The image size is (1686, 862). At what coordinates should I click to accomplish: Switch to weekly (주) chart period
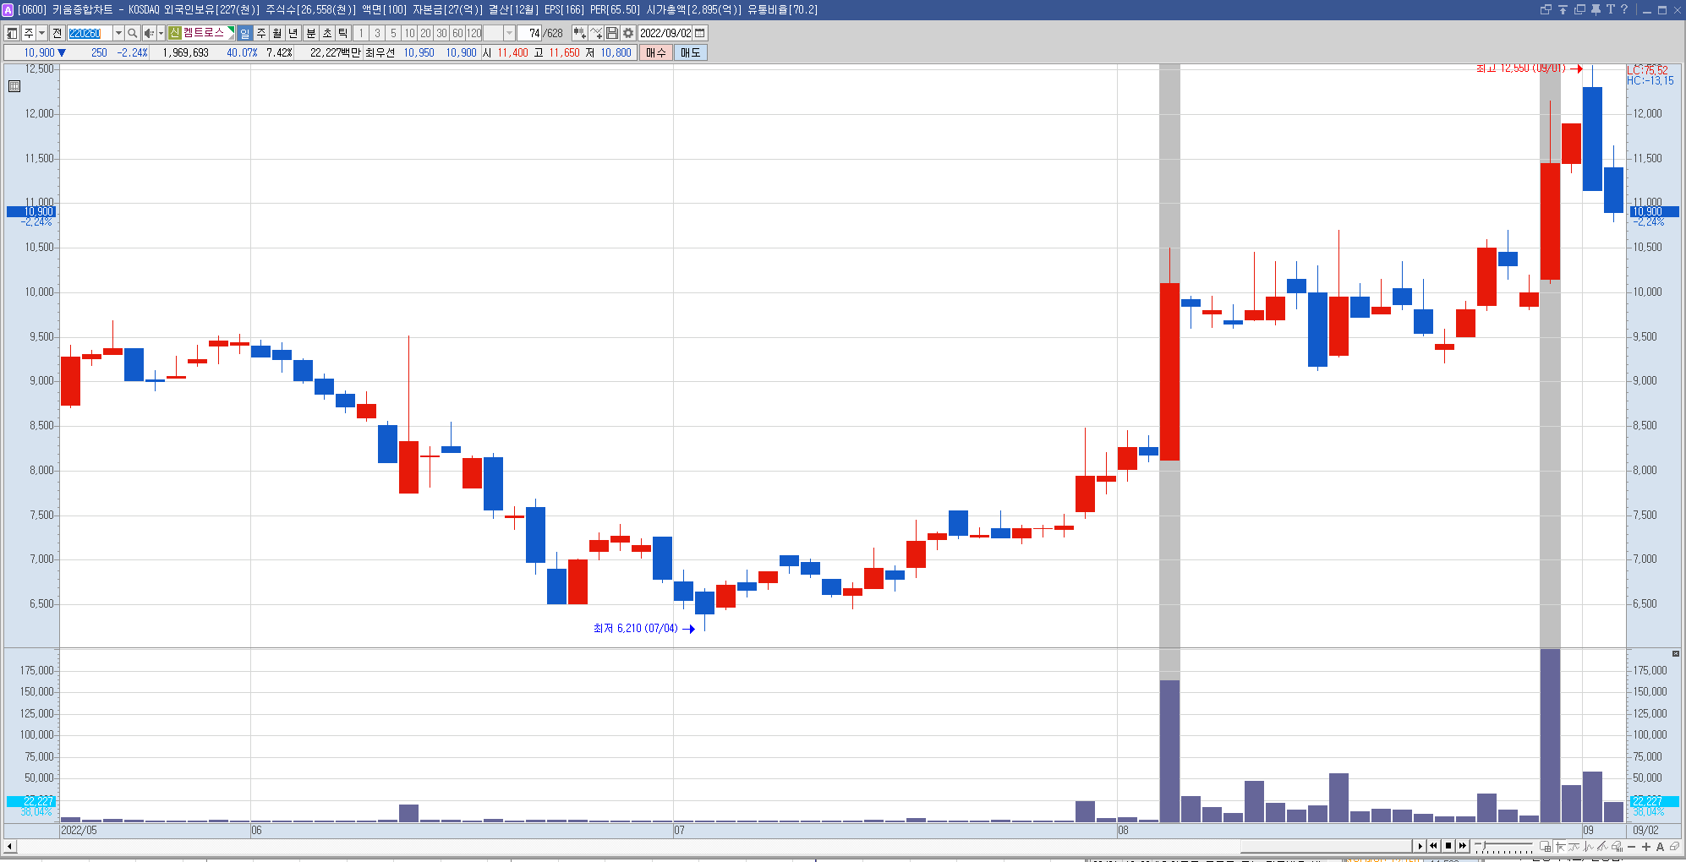(x=261, y=33)
